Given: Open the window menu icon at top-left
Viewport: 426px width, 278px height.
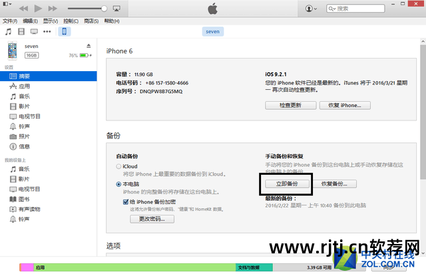Looking at the screenshot, I should point(7,4).
